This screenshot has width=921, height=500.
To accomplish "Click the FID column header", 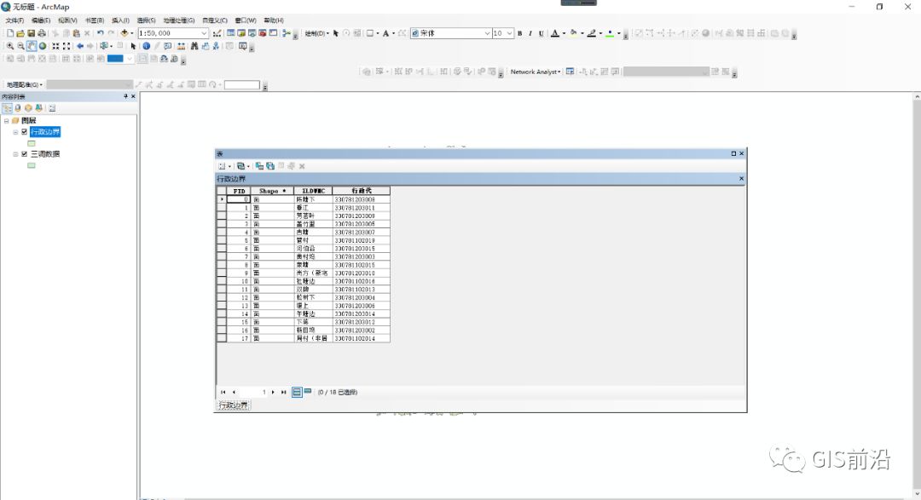I will coord(239,191).
